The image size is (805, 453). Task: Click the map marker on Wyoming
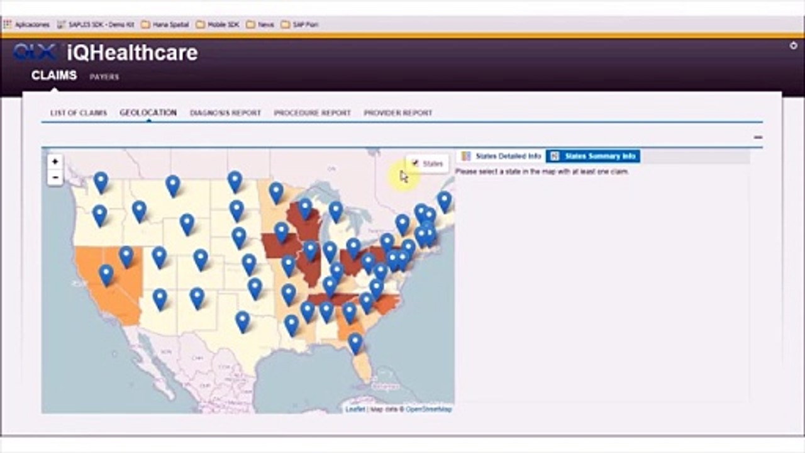tap(187, 224)
